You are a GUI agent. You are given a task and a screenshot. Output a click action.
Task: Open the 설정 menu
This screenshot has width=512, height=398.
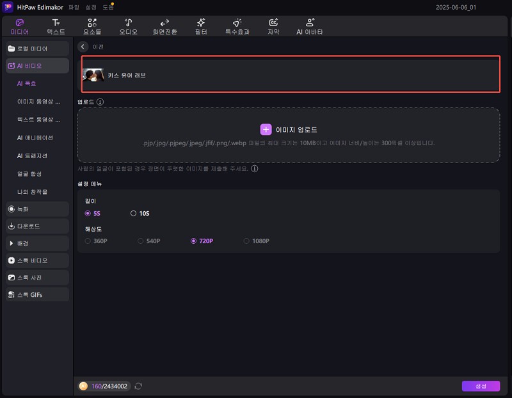(x=91, y=7)
